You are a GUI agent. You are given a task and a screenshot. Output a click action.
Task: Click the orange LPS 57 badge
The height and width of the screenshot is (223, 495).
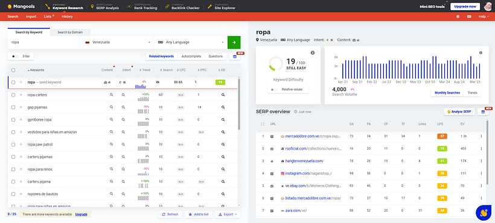[442, 136]
